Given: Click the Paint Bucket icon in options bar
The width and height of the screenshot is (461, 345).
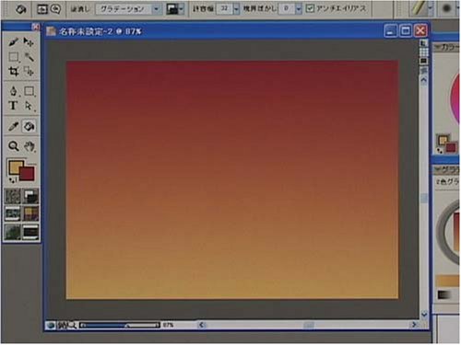Looking at the screenshot, I should 20,9.
